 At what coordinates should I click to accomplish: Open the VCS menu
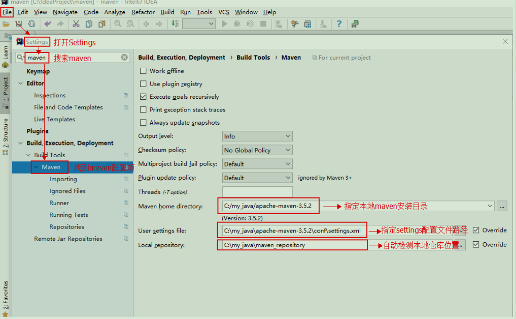tap(224, 12)
